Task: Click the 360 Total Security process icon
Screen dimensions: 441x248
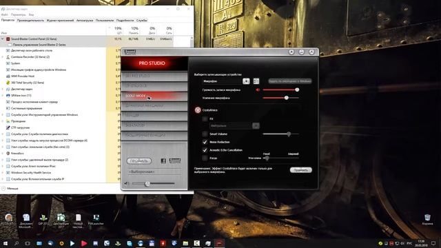Action: (x=8, y=83)
